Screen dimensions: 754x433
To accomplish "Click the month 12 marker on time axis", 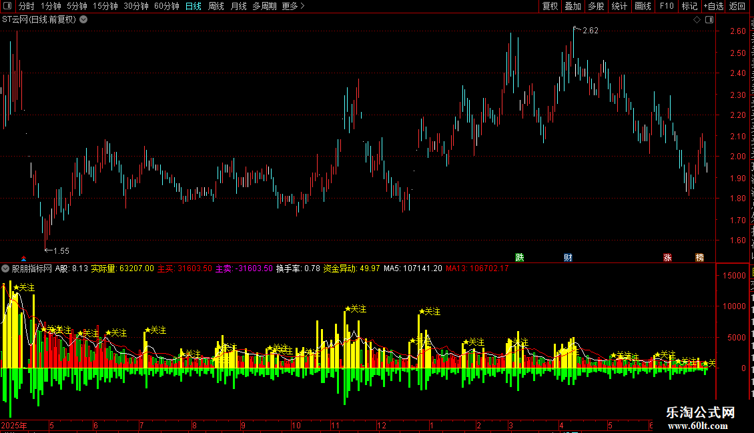I will [x=381, y=425].
